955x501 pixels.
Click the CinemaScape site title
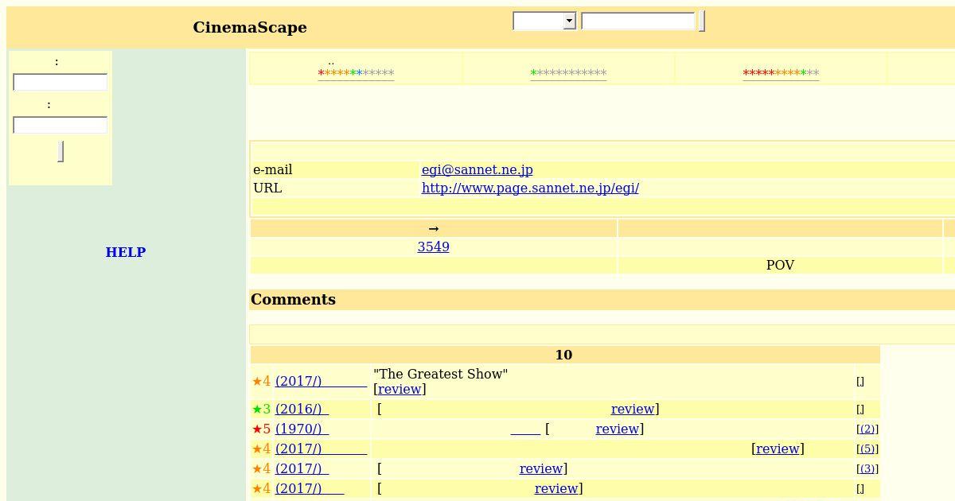250,27
